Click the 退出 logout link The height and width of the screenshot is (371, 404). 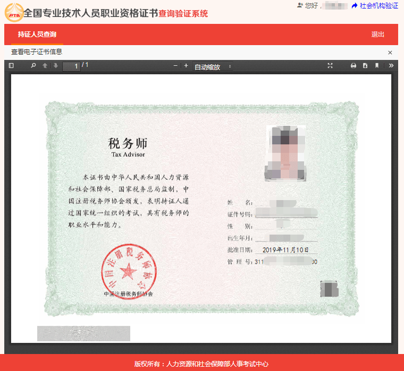tap(378, 34)
